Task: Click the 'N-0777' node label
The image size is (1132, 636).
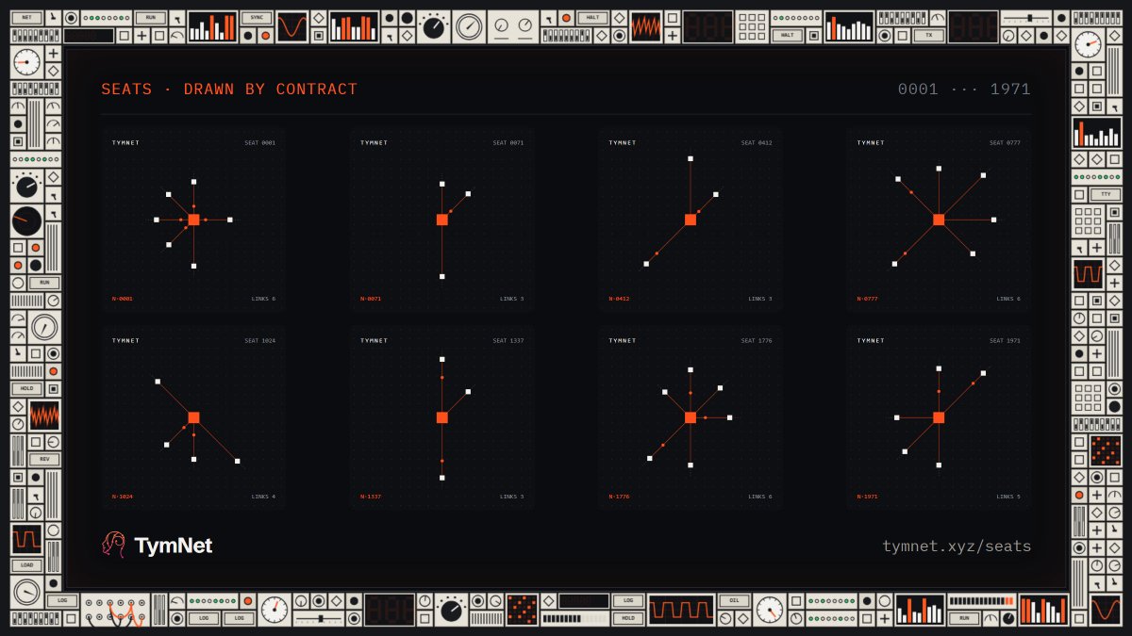Action: point(868,299)
